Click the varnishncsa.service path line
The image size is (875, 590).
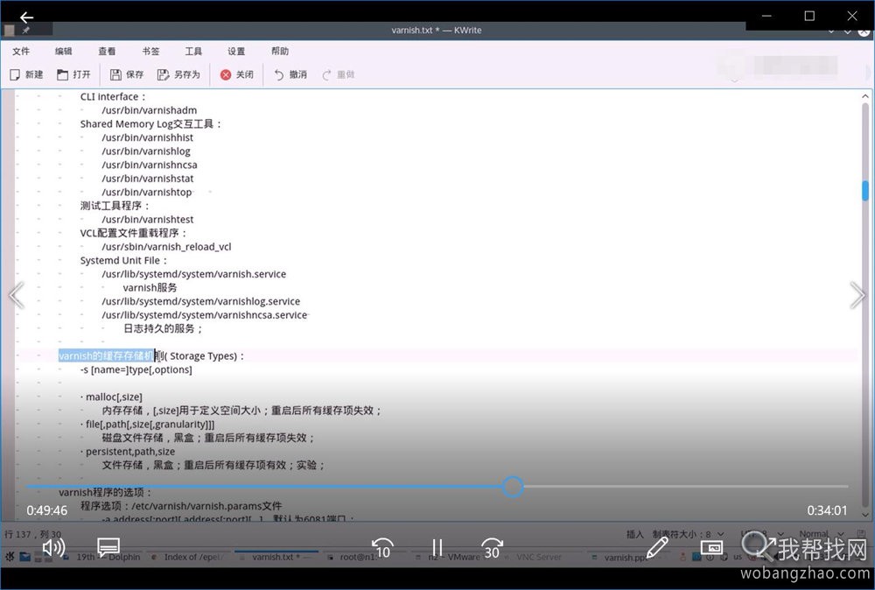tap(204, 315)
